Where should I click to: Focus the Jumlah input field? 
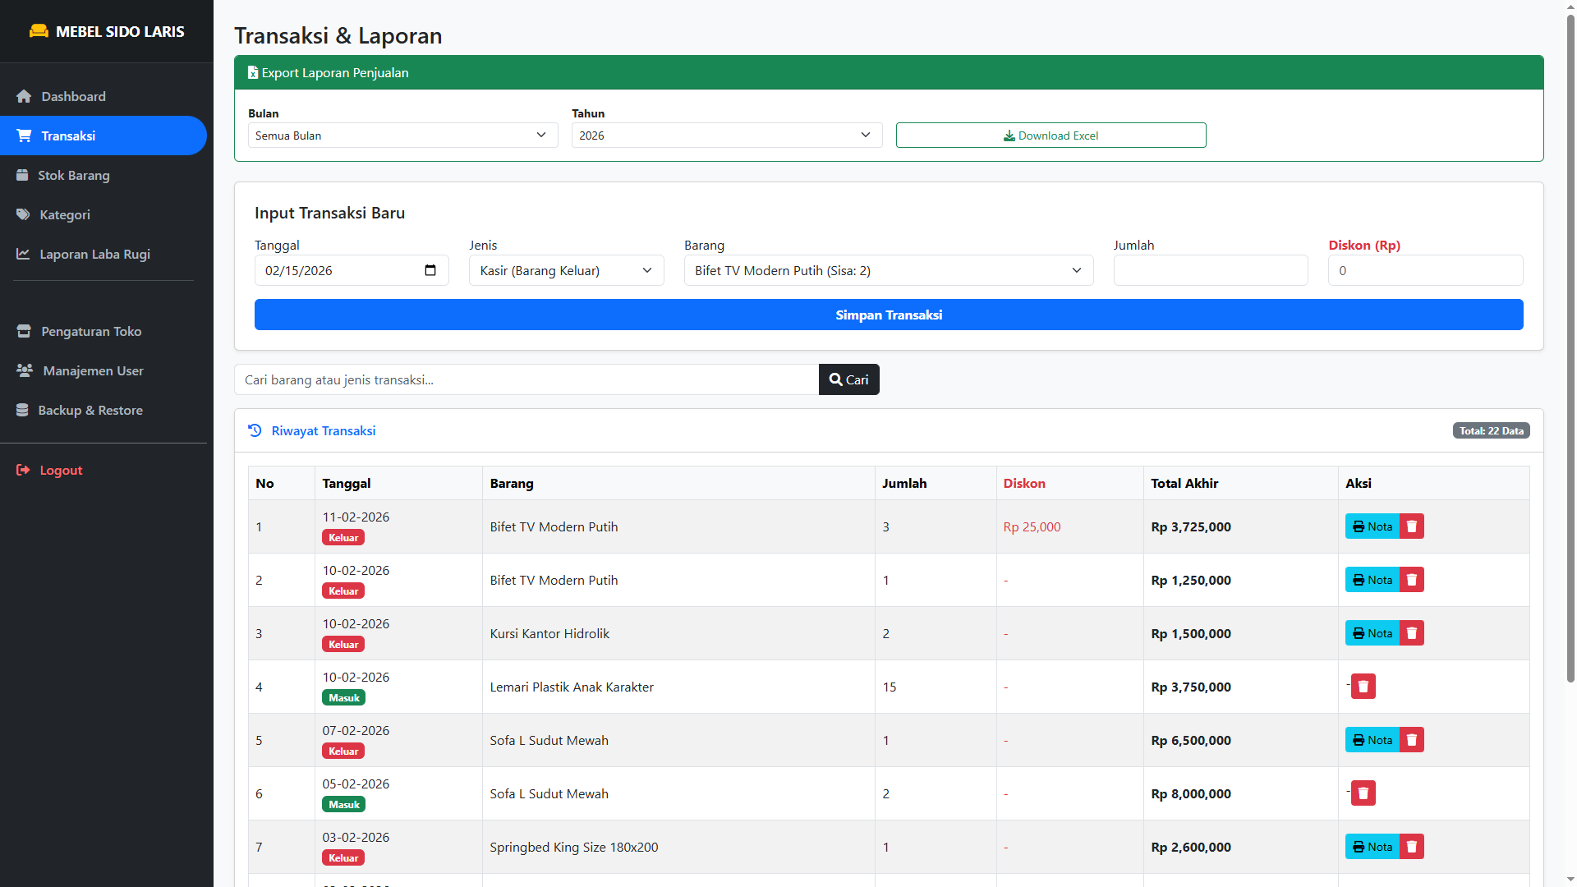pos(1210,270)
